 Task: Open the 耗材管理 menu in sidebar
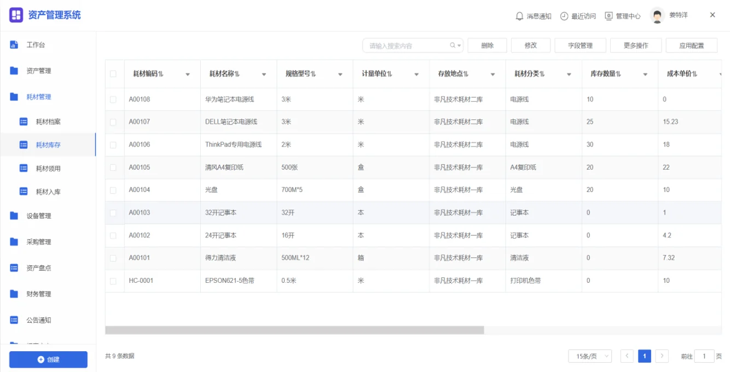pyautogui.click(x=48, y=97)
